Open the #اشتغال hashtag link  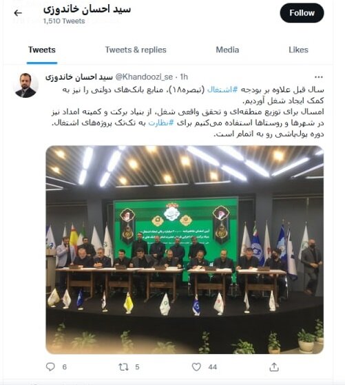tap(222, 90)
